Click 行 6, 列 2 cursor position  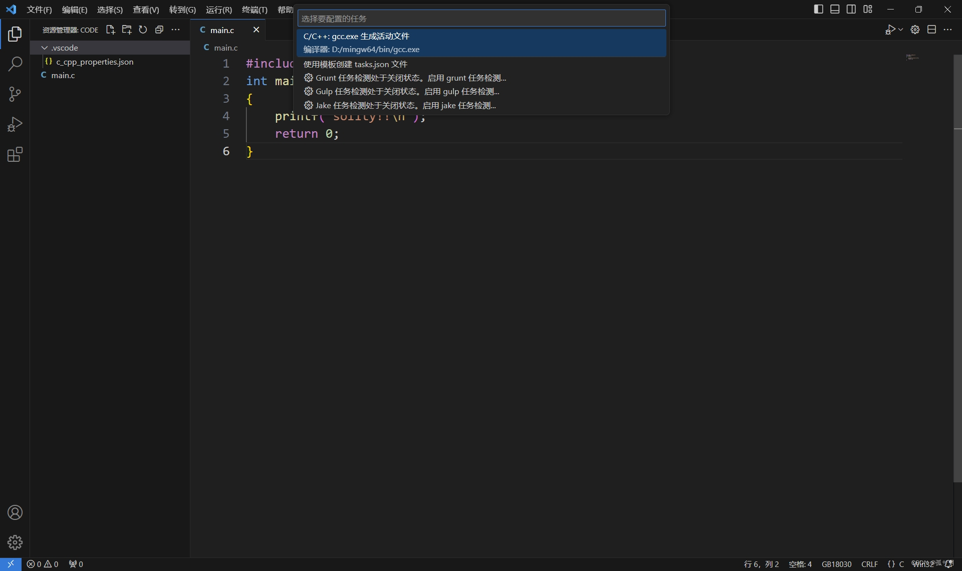tap(761, 564)
